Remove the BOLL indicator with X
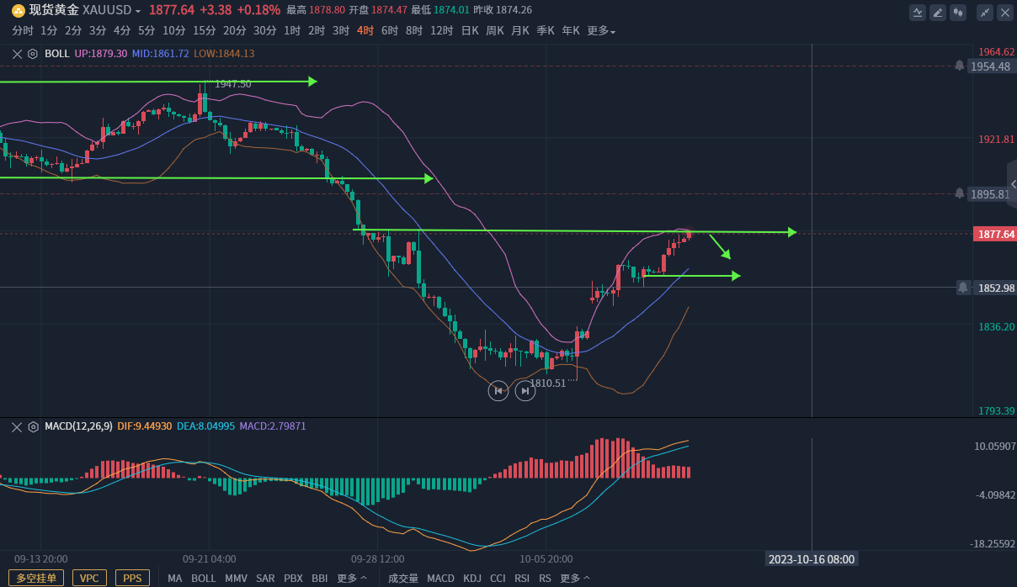The image size is (1017, 587). pos(17,54)
